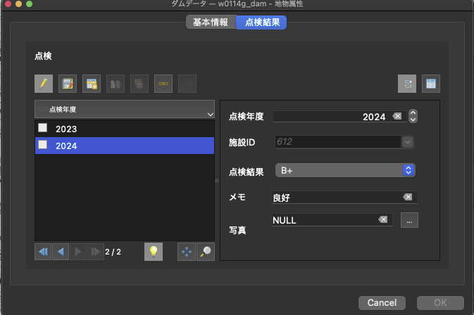Image resolution: width=474 pixels, height=315 pixels.
Task: Pan map to current feature icon
Action: [x=187, y=252]
